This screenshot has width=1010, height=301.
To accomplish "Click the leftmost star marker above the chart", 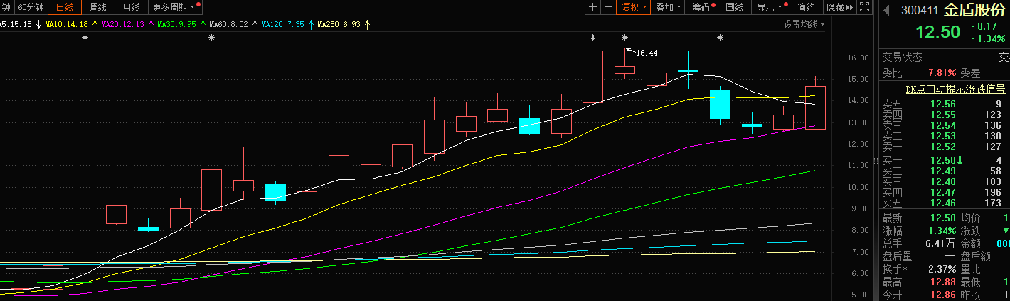I will click(x=85, y=38).
